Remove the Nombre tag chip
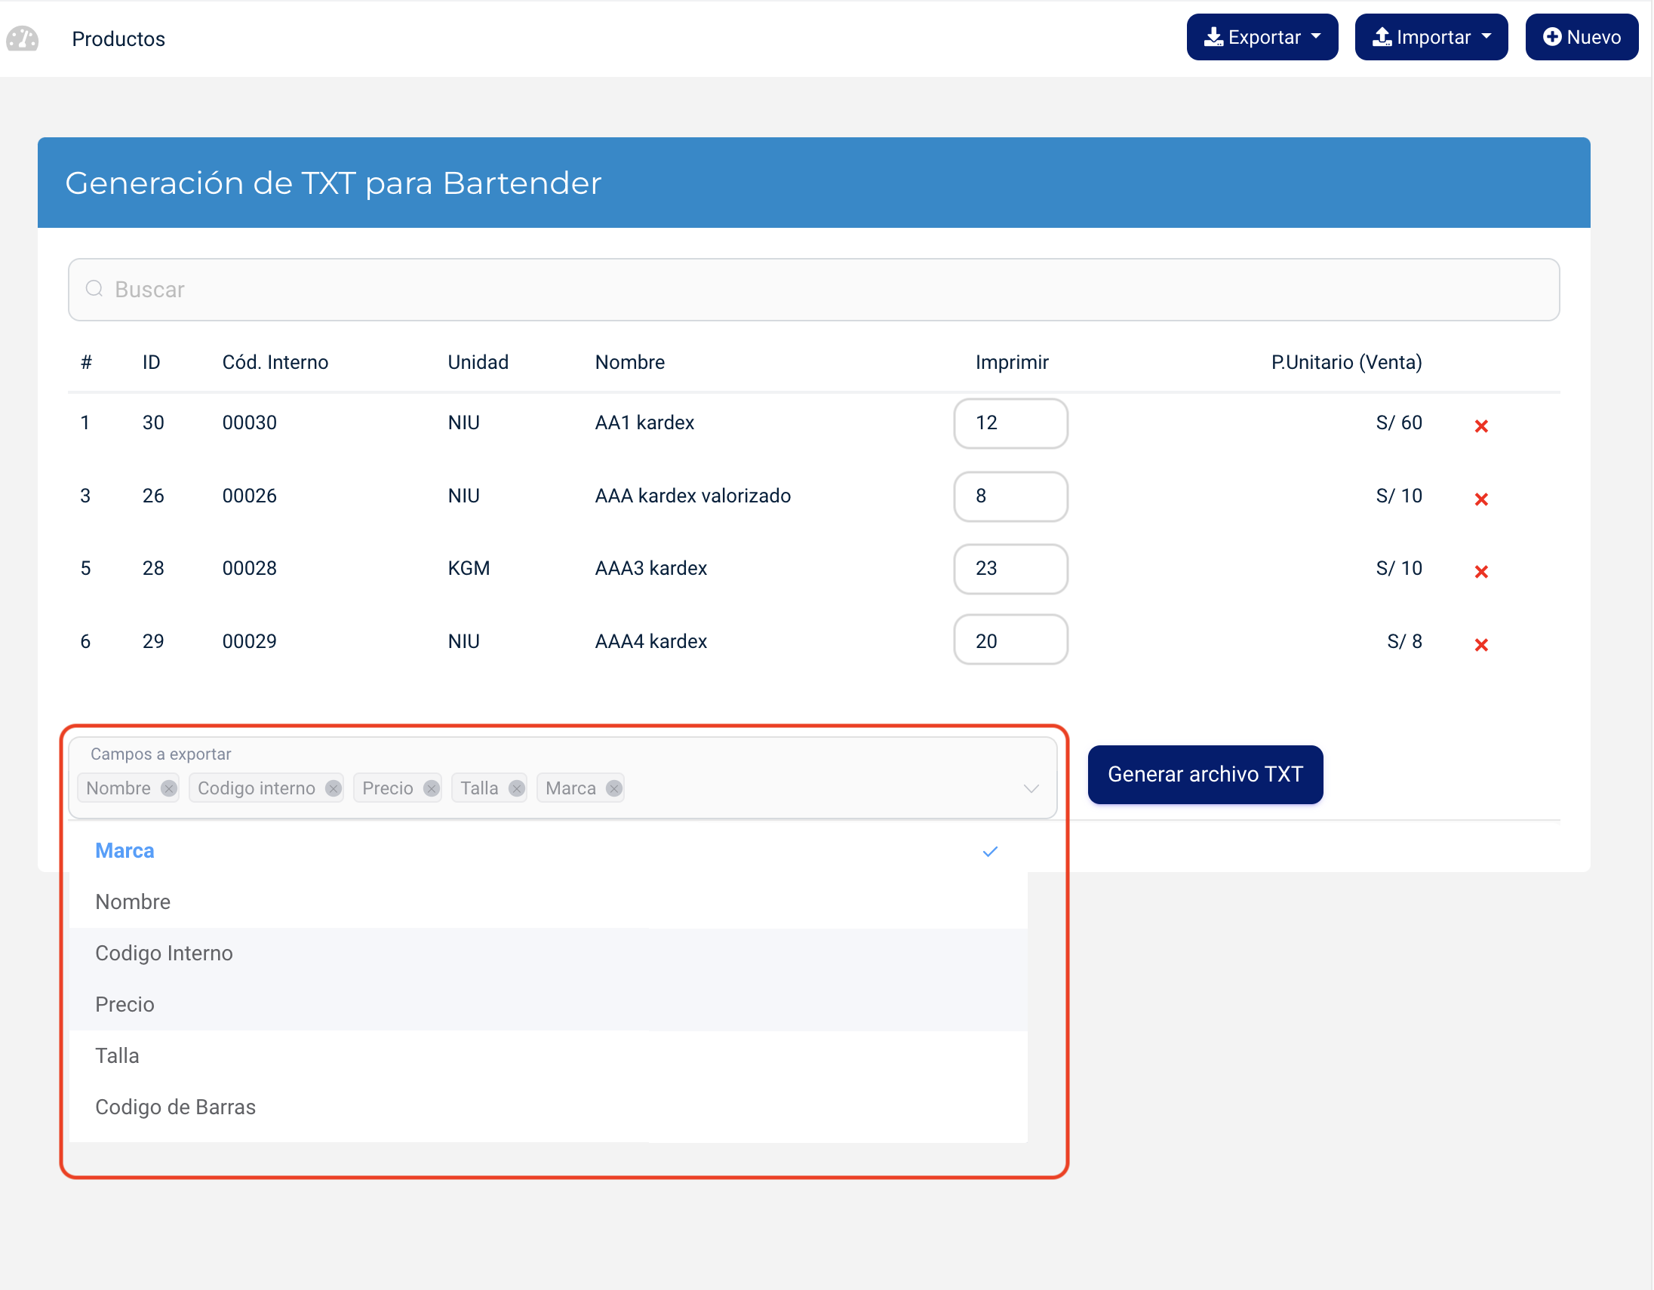 168,788
